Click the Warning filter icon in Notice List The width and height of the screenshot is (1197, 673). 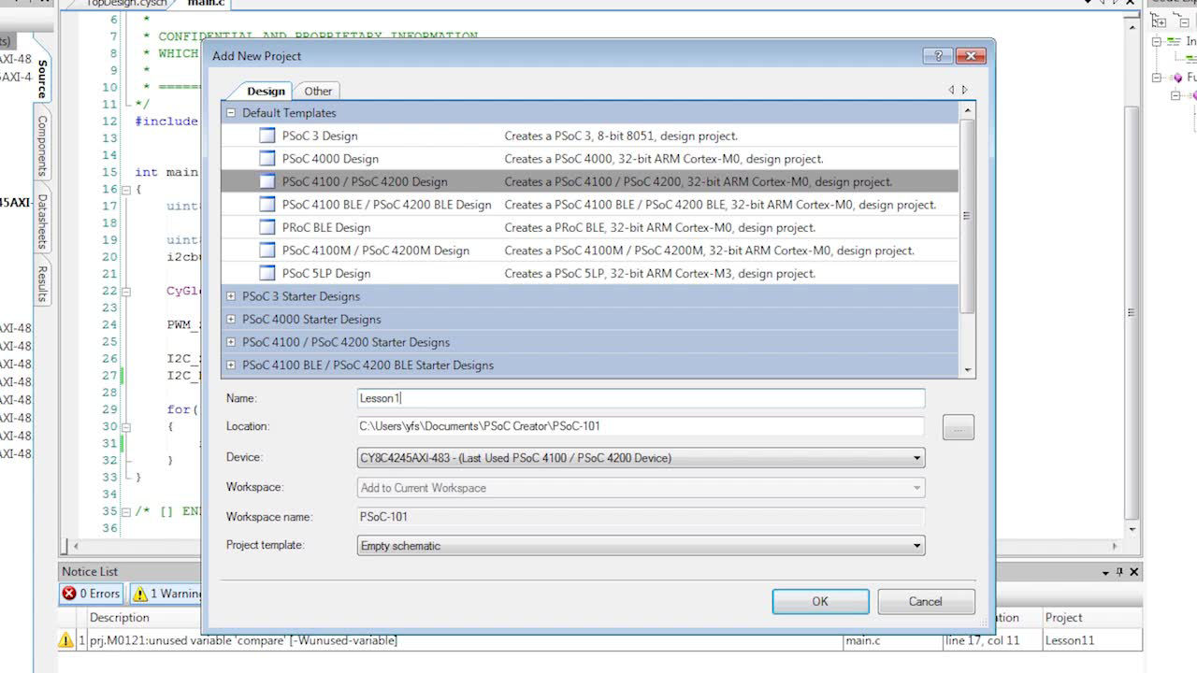click(x=140, y=594)
